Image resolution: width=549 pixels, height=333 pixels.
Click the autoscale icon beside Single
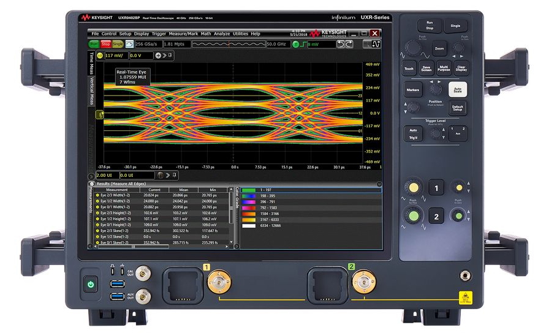click(x=129, y=44)
